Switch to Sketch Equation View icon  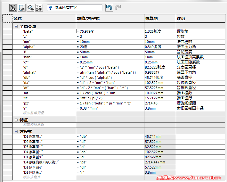[x=22, y=8]
